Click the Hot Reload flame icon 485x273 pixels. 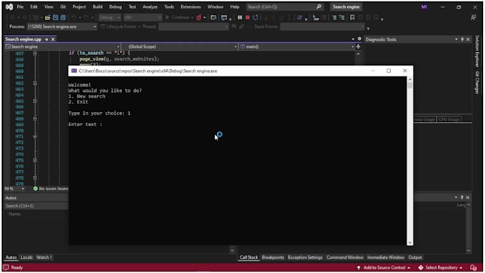(x=199, y=18)
